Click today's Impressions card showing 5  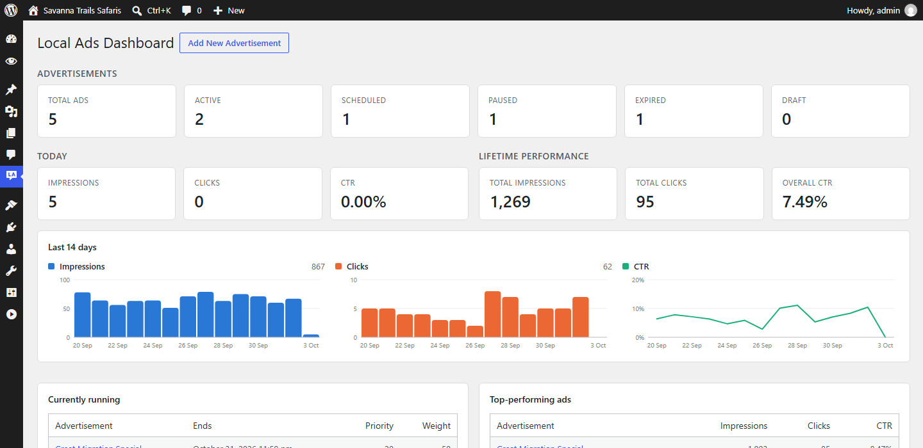[106, 193]
